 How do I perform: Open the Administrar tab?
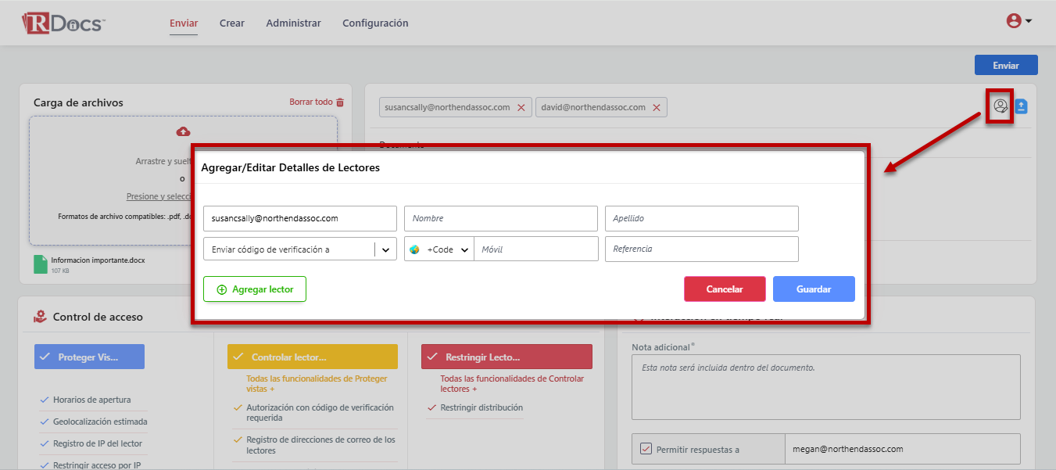293,23
